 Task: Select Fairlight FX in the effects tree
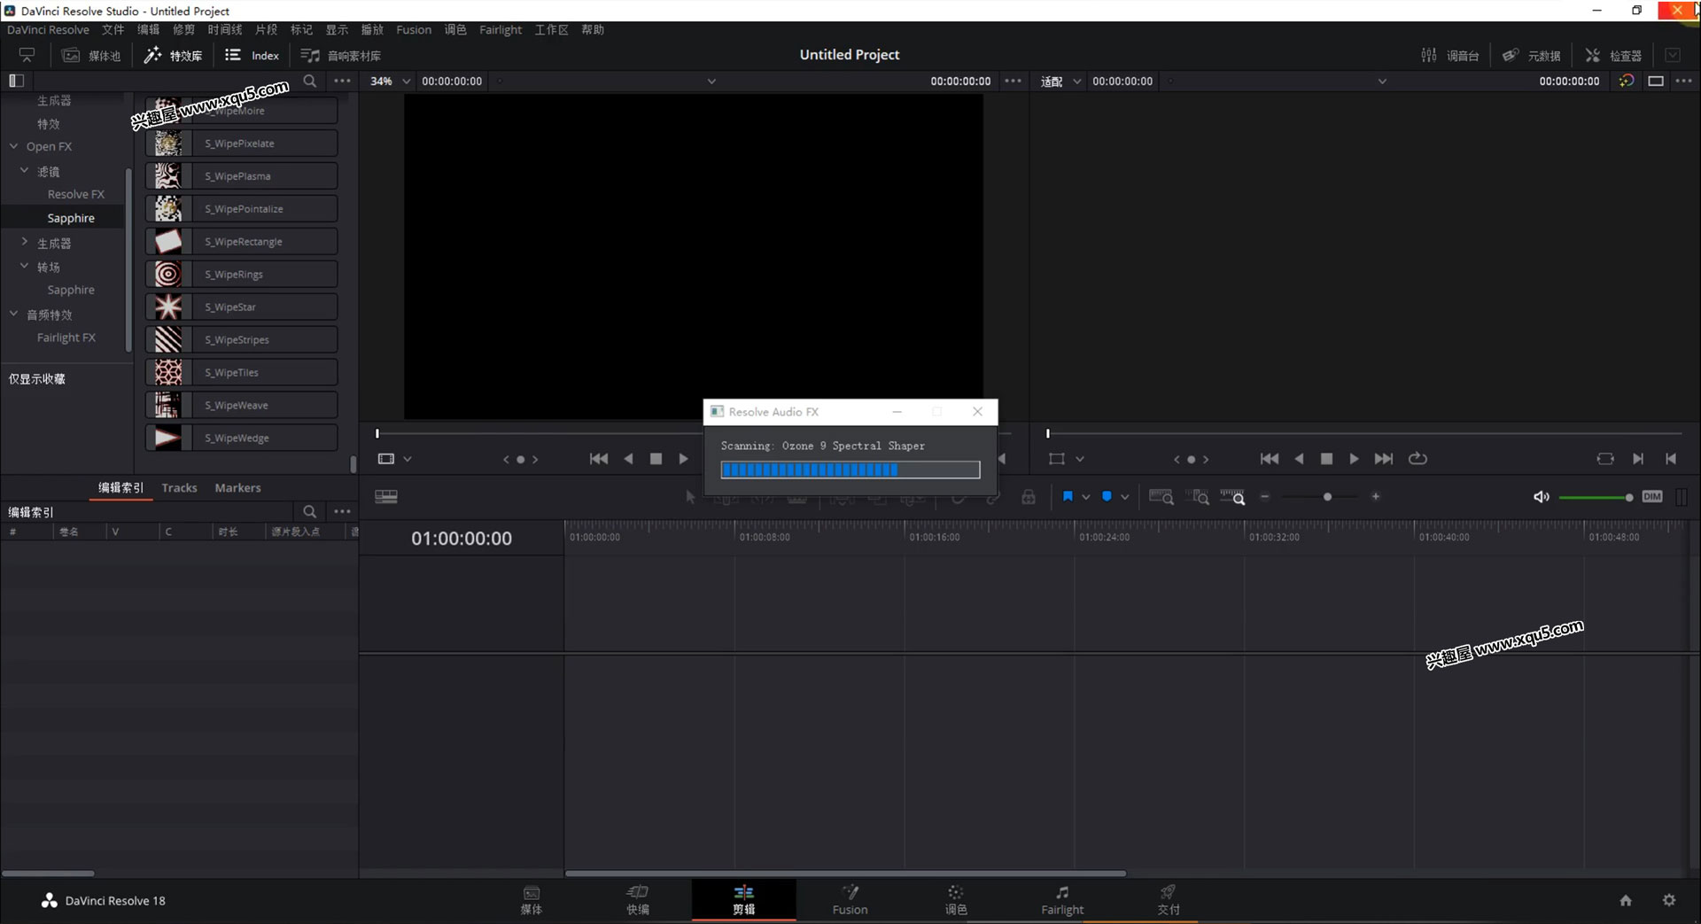[66, 338]
